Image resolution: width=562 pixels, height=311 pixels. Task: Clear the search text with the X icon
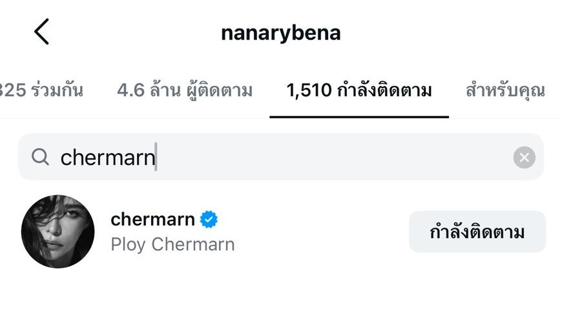coord(524,157)
